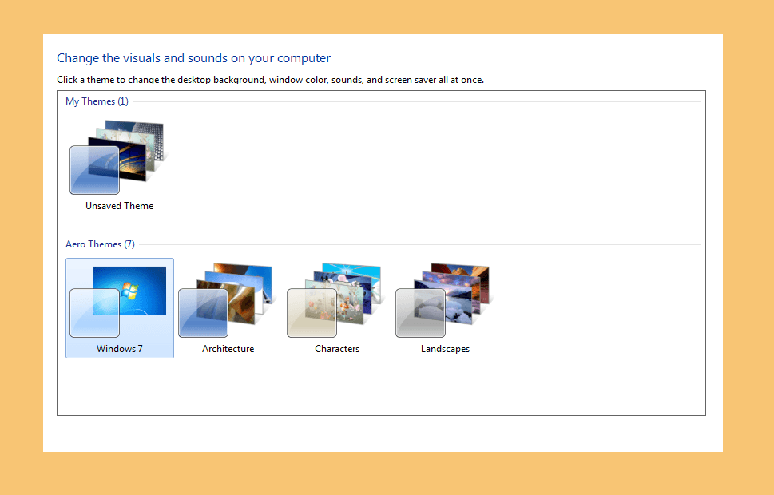Click the 'Windows 7' theme label
The width and height of the screenshot is (774, 495).
coord(120,349)
